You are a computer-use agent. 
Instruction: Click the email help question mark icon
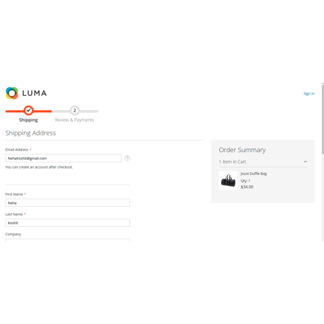127,158
